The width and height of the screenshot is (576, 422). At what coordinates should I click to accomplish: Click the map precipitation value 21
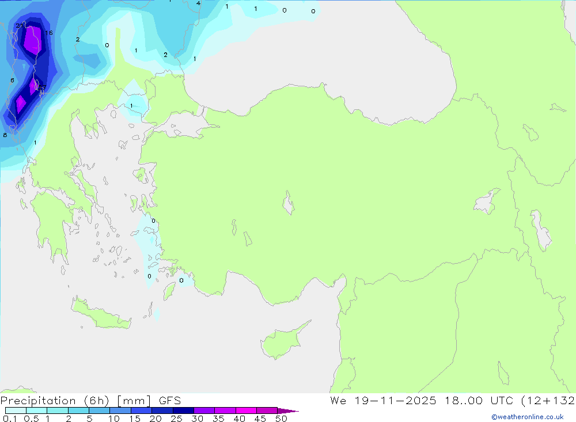click(x=20, y=25)
